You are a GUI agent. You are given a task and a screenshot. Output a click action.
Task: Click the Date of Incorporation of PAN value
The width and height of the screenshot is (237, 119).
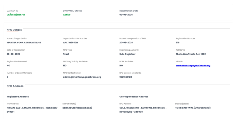pyautogui.click(x=126, y=43)
